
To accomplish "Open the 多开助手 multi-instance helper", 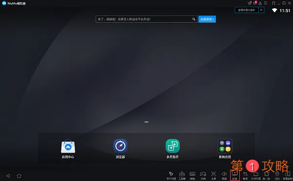I will pyautogui.click(x=173, y=146).
